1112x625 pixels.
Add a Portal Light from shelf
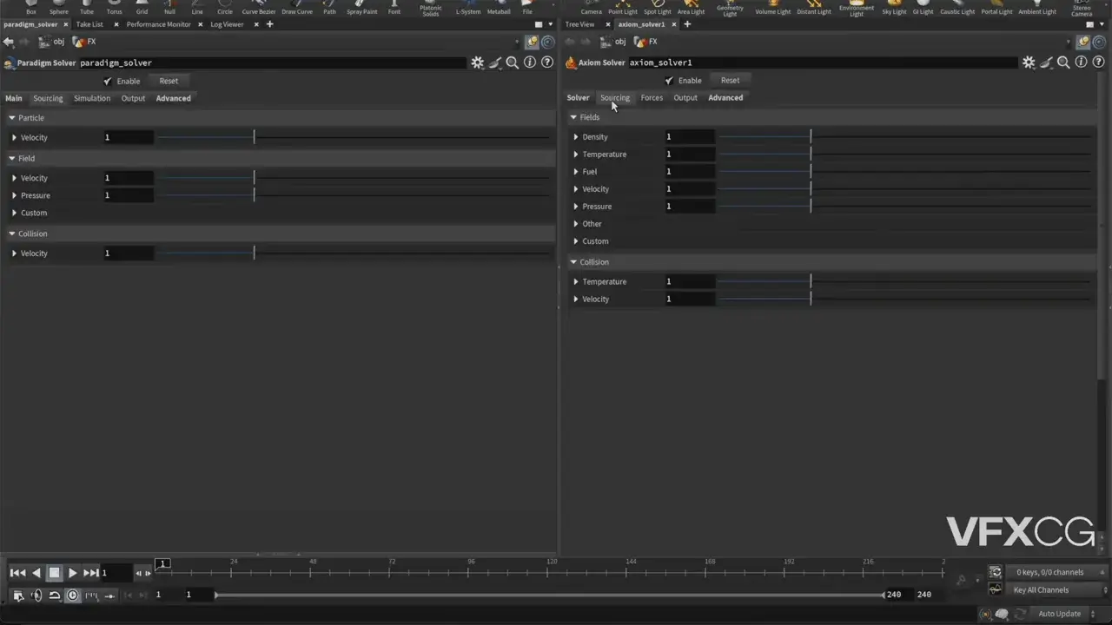tap(997, 8)
